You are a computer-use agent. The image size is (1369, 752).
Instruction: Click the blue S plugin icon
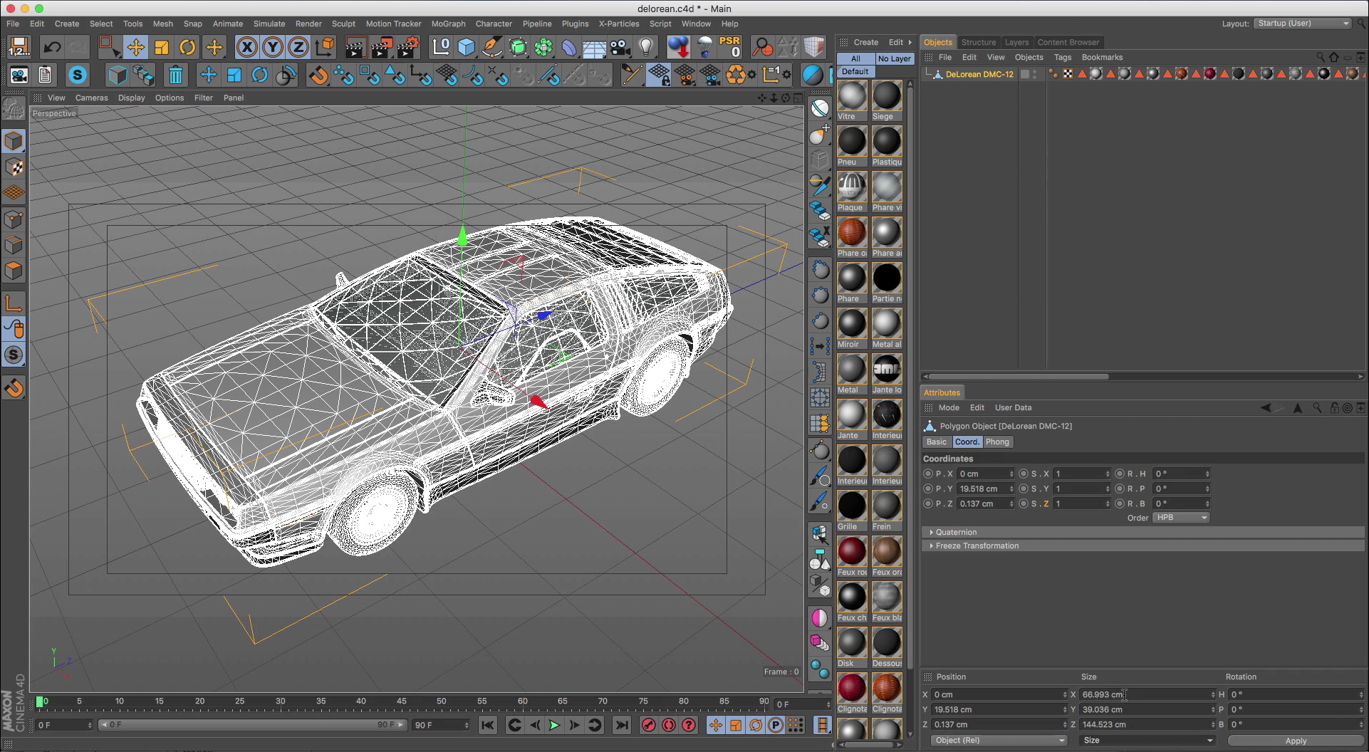click(78, 75)
